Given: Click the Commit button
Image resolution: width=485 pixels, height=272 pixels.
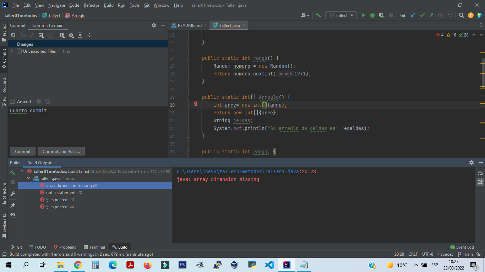Looking at the screenshot, I should click(23, 151).
